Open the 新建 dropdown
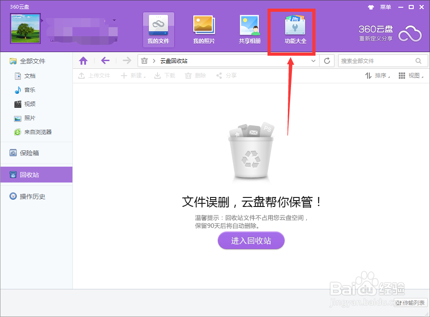Viewport: 430px width, 317px height. point(133,76)
